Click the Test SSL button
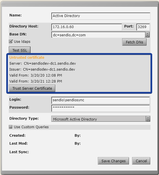The height and width of the screenshot is (175, 159). 20,50
